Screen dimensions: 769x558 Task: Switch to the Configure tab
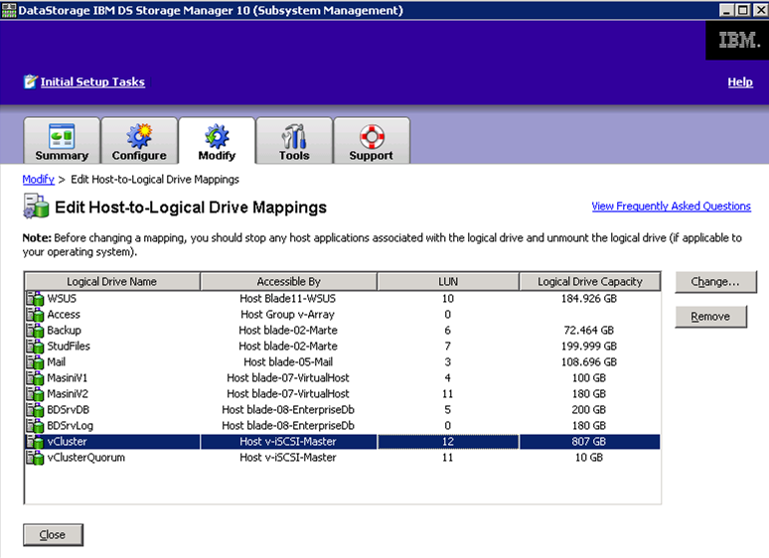tap(139, 141)
